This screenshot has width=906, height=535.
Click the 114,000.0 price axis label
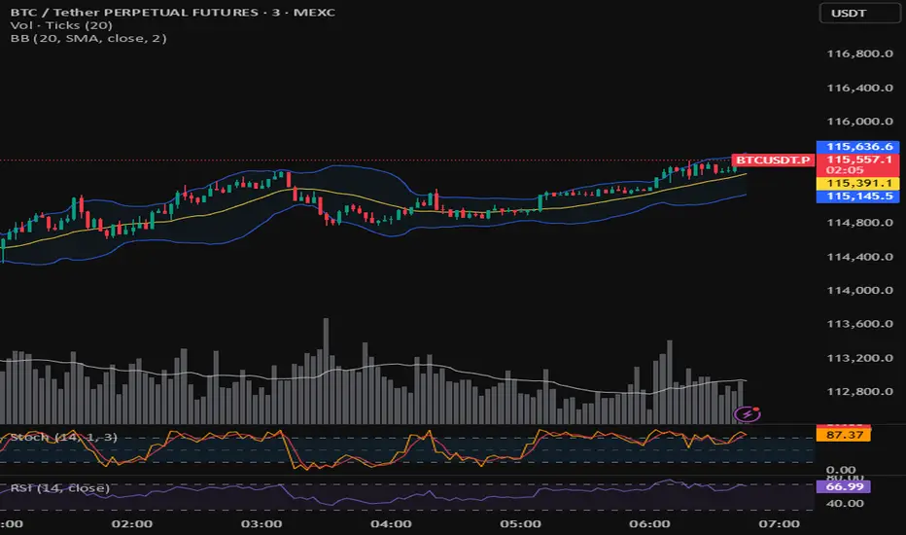[860, 290]
